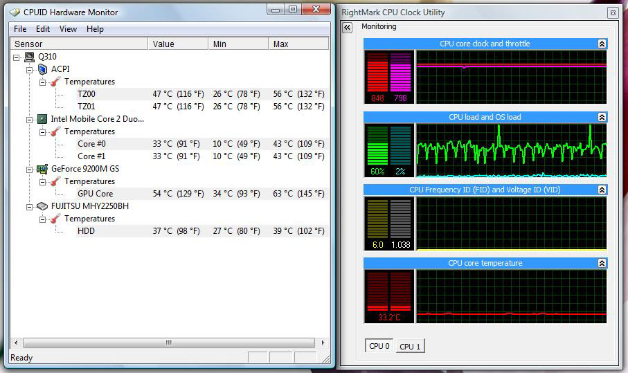628x373 pixels.
Task: Click the Ready status bar text
Action: pyautogui.click(x=21, y=358)
